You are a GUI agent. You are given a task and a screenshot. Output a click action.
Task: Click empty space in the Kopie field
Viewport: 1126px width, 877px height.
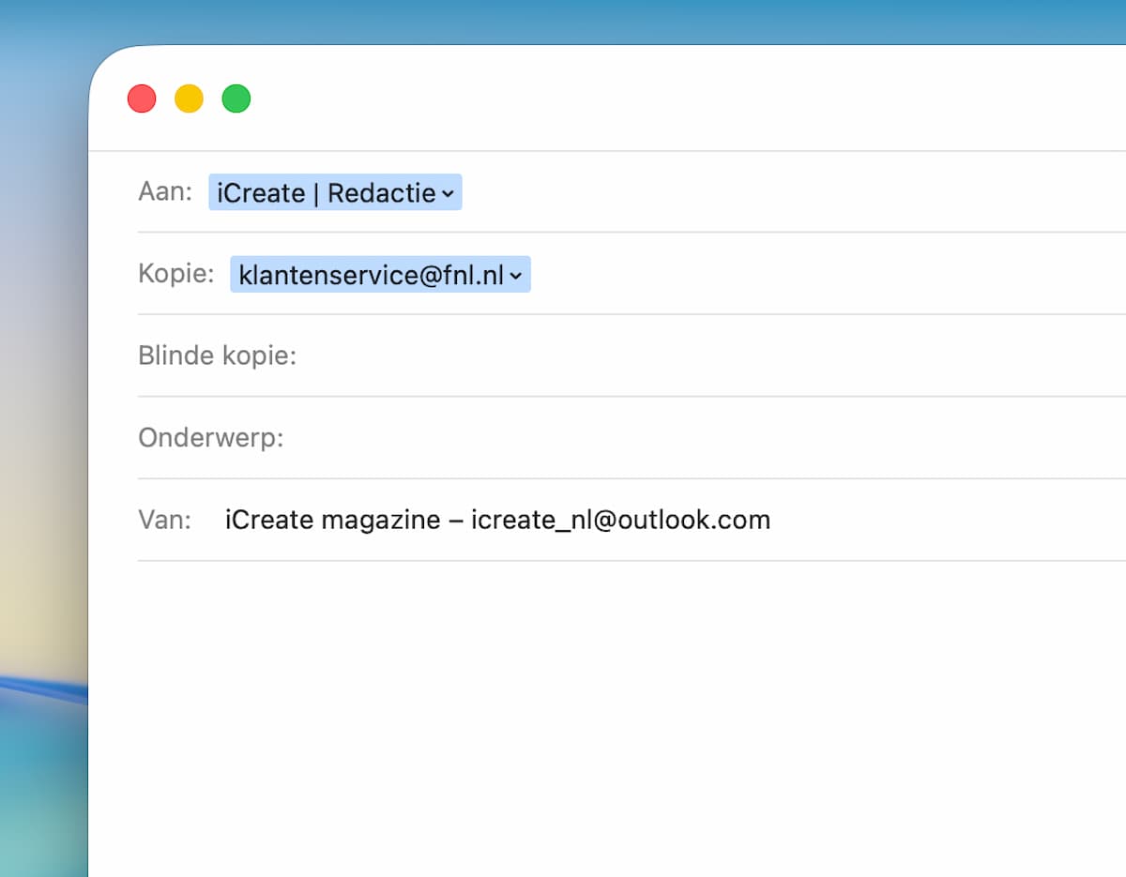[x=798, y=275]
